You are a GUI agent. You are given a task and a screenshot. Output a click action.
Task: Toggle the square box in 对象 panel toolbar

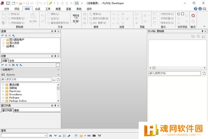coord(58,65)
